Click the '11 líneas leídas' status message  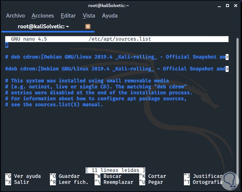(x=115, y=170)
